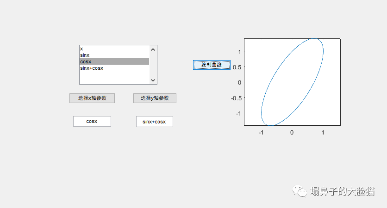The height and width of the screenshot is (208, 387).
Task: Click the blank area below the list items
Action: 114,77
